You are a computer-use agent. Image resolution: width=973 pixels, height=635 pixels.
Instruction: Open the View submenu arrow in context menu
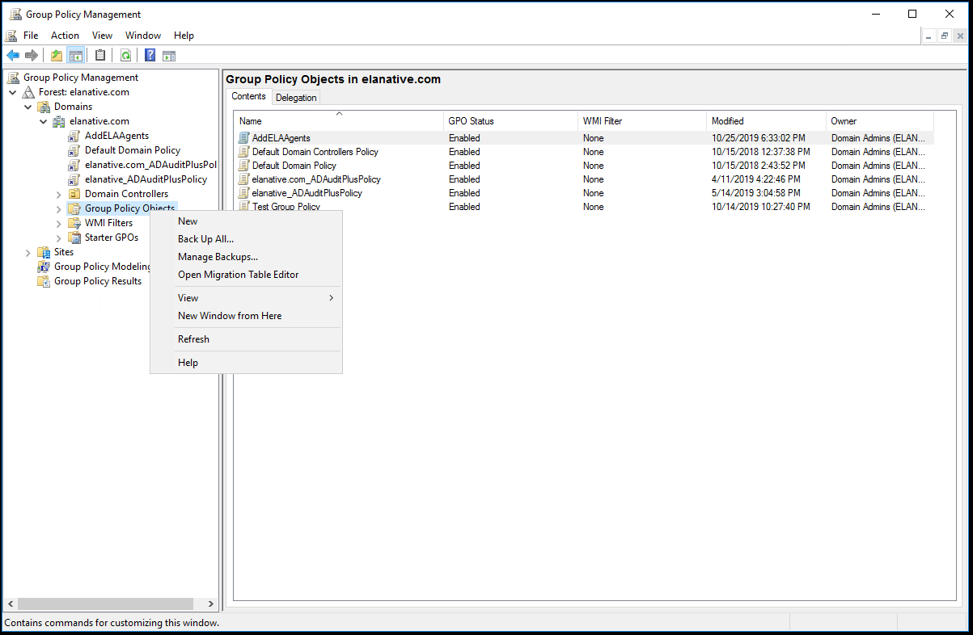point(331,298)
